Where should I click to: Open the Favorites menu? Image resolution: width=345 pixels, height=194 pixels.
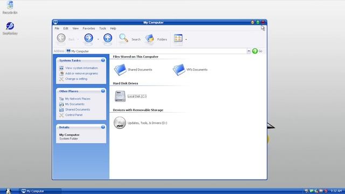click(89, 29)
